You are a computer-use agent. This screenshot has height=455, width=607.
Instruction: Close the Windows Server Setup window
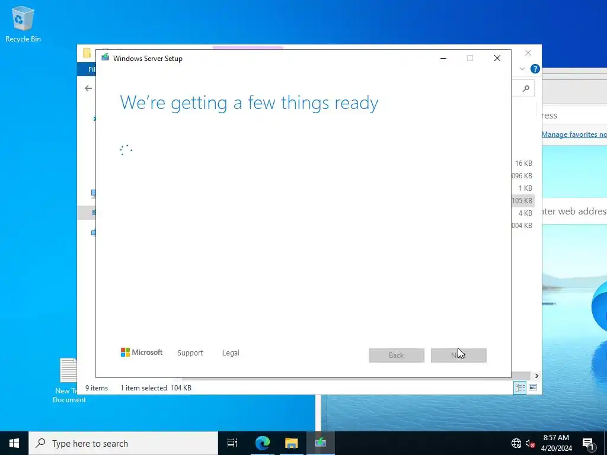pyautogui.click(x=497, y=58)
